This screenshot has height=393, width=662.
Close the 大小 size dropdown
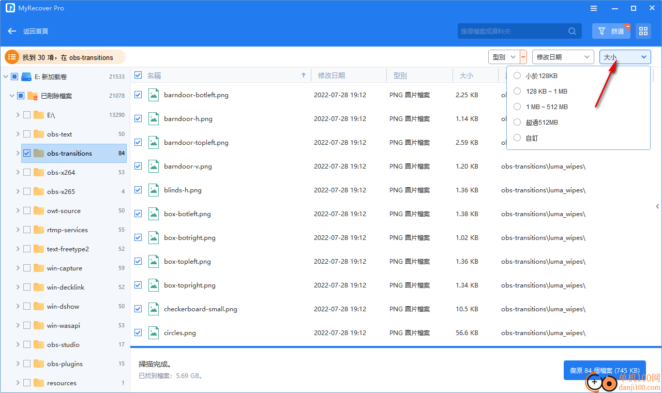pos(625,57)
